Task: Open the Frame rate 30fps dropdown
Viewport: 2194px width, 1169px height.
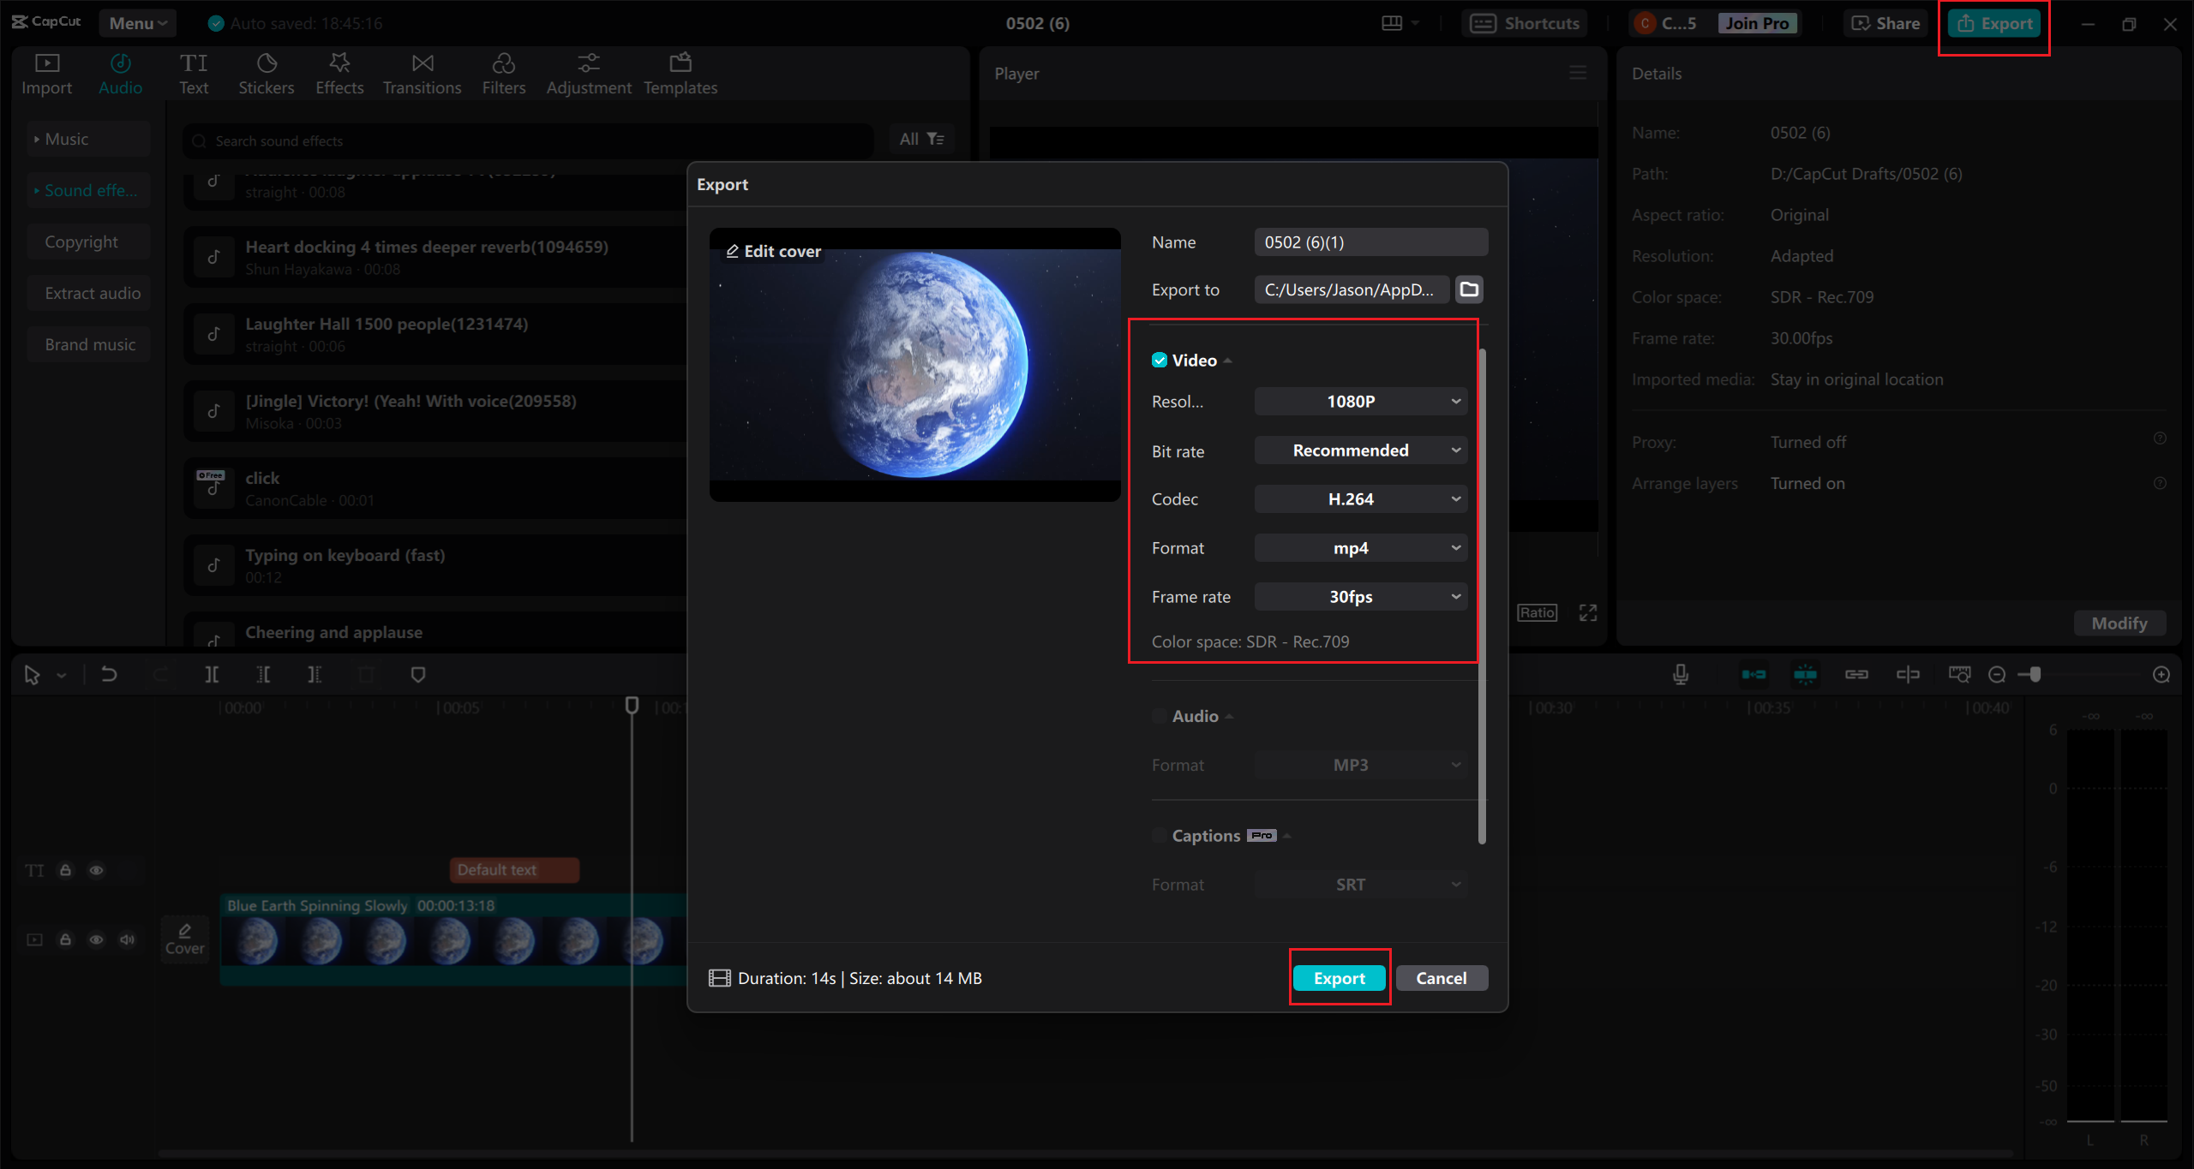Action: (1360, 597)
